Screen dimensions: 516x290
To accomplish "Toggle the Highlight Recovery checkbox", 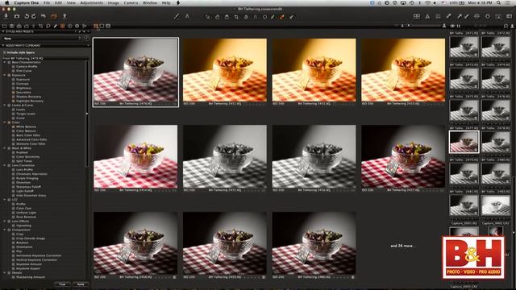I will point(14,101).
